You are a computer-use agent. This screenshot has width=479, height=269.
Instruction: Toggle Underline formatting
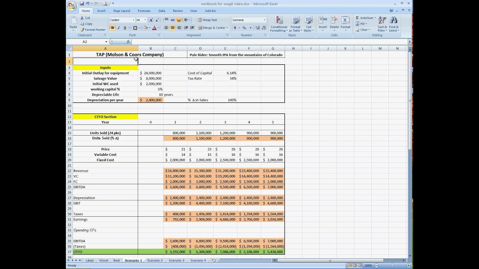(x=125, y=28)
